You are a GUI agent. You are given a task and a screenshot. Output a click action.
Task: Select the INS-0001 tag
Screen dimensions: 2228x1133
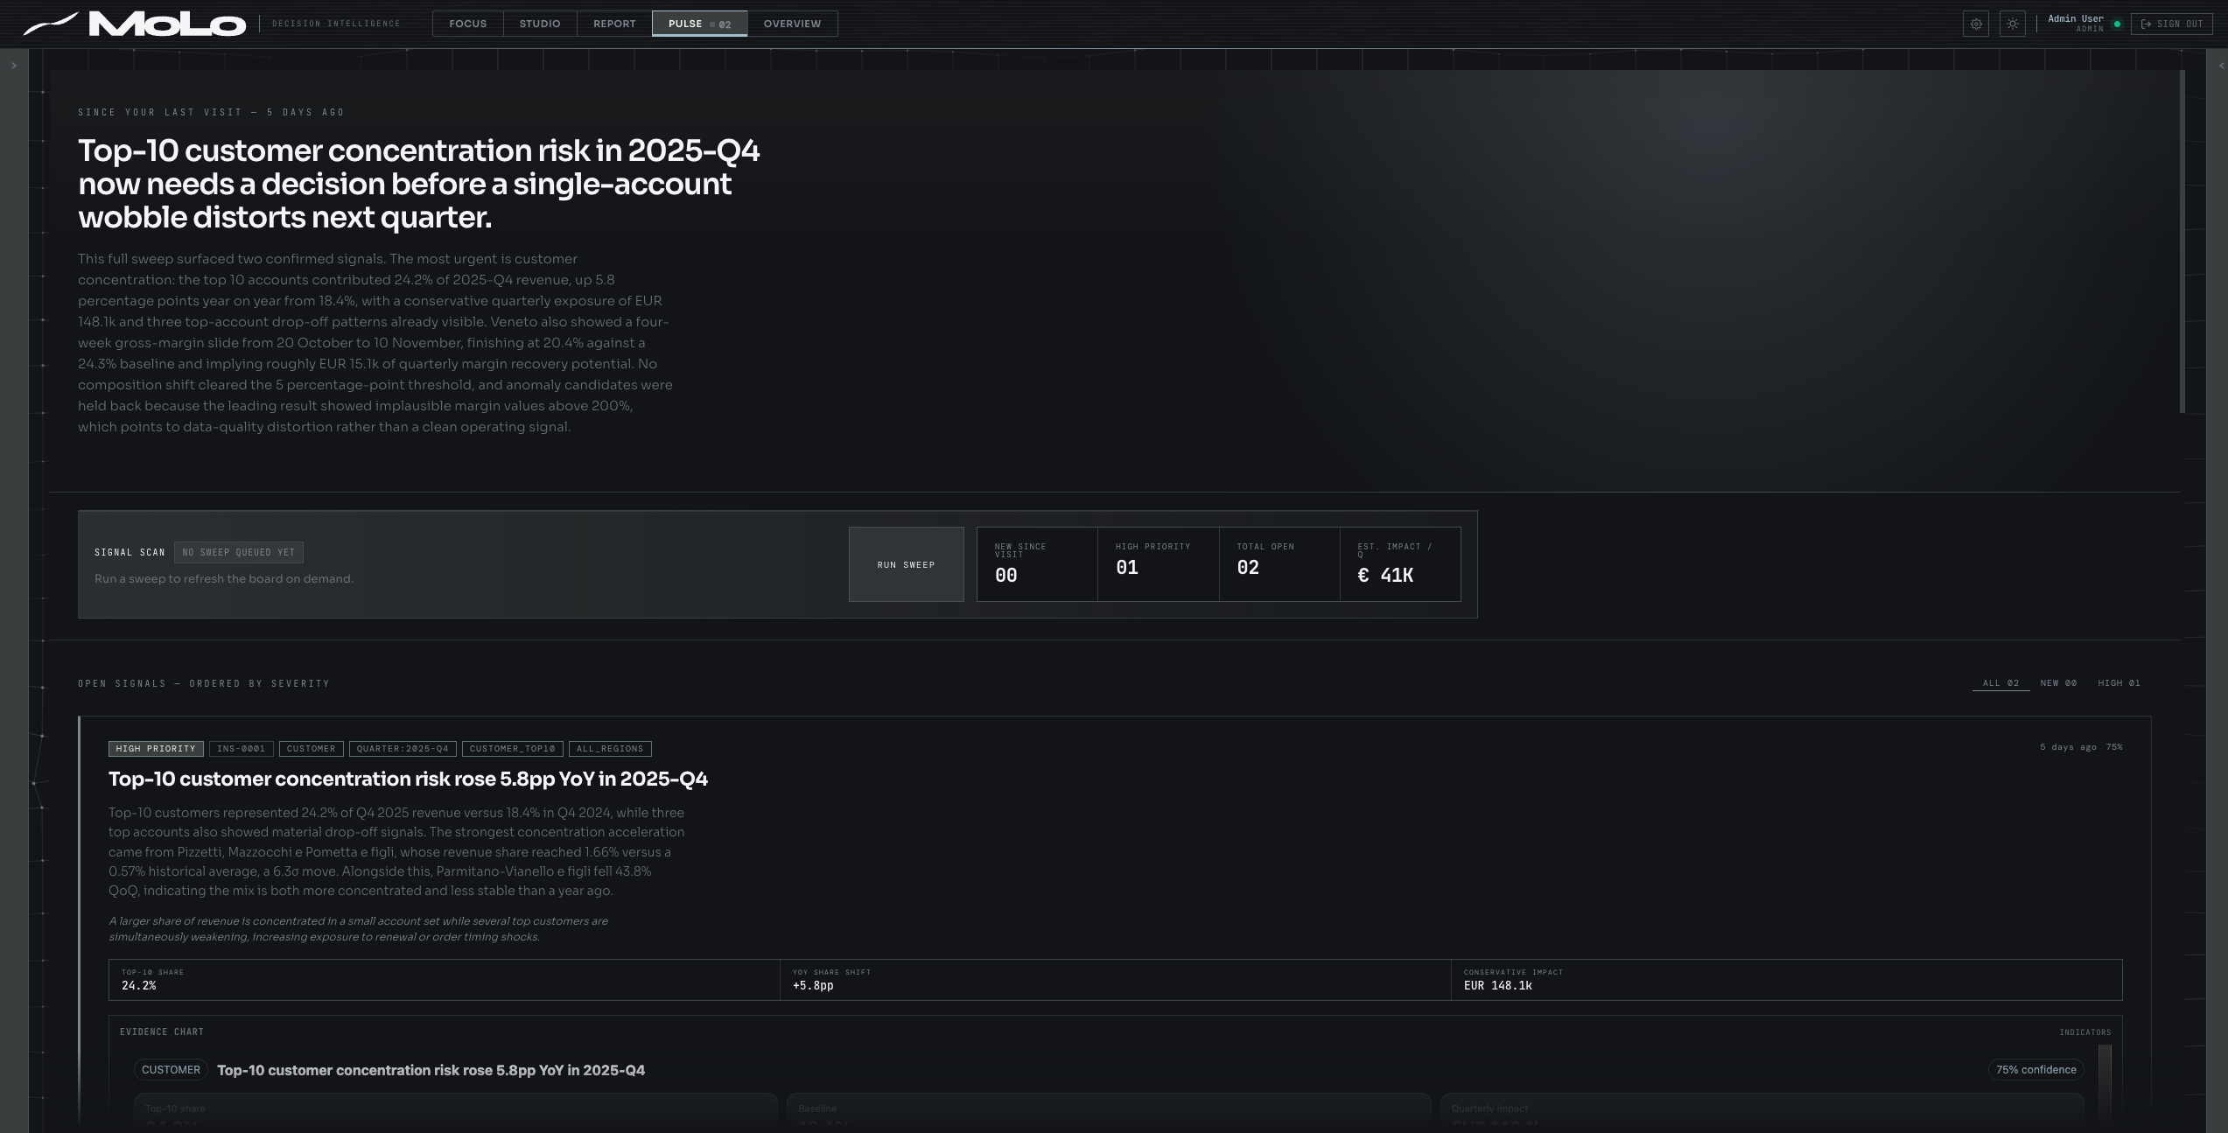point(241,749)
